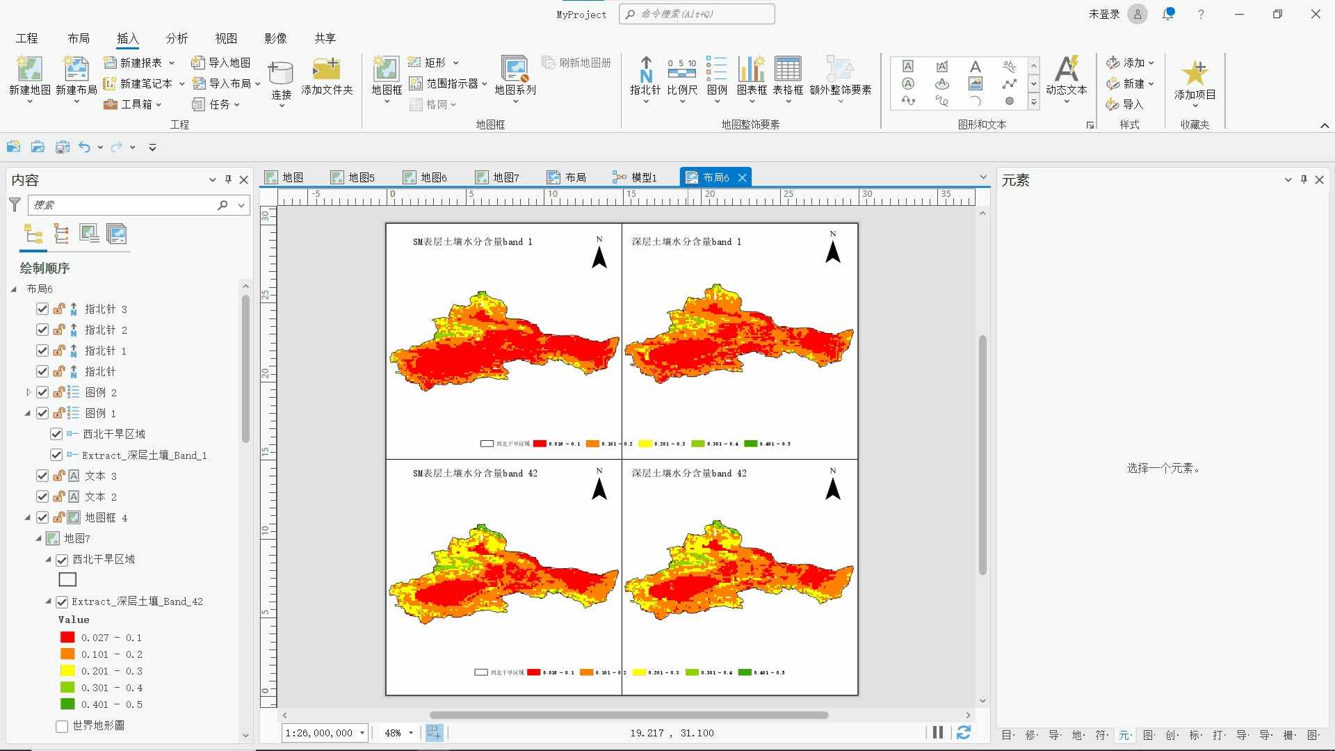
Task: Click the 地图框 map frame icon
Action: pyautogui.click(x=386, y=70)
